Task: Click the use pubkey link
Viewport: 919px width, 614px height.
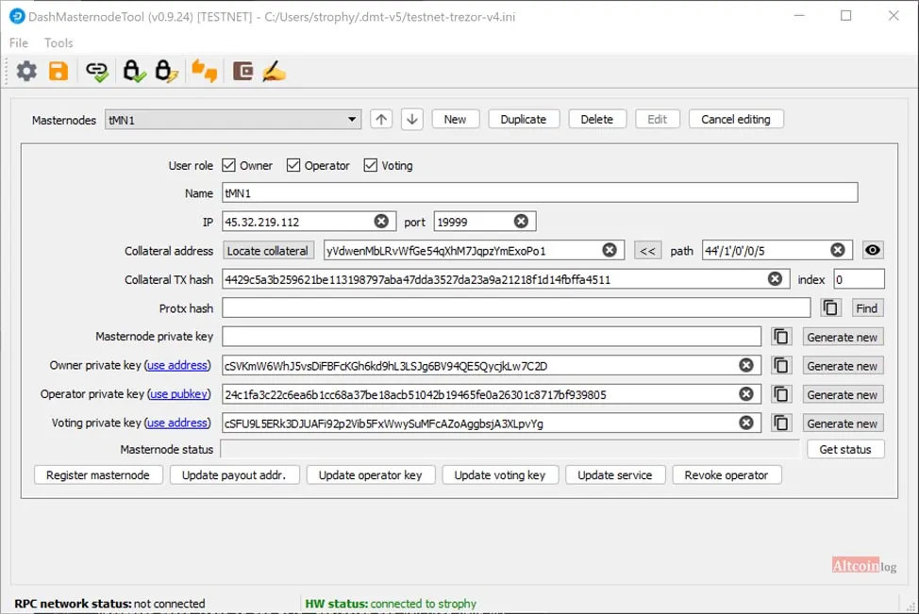Action: [178, 393]
